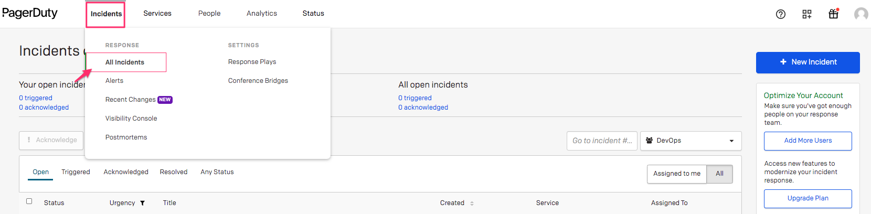Open the Analytics navigation menu
The image size is (871, 214).
click(262, 14)
